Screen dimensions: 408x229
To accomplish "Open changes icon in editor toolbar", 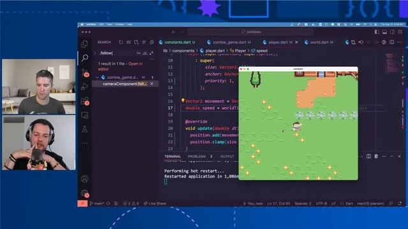I will (353, 42).
